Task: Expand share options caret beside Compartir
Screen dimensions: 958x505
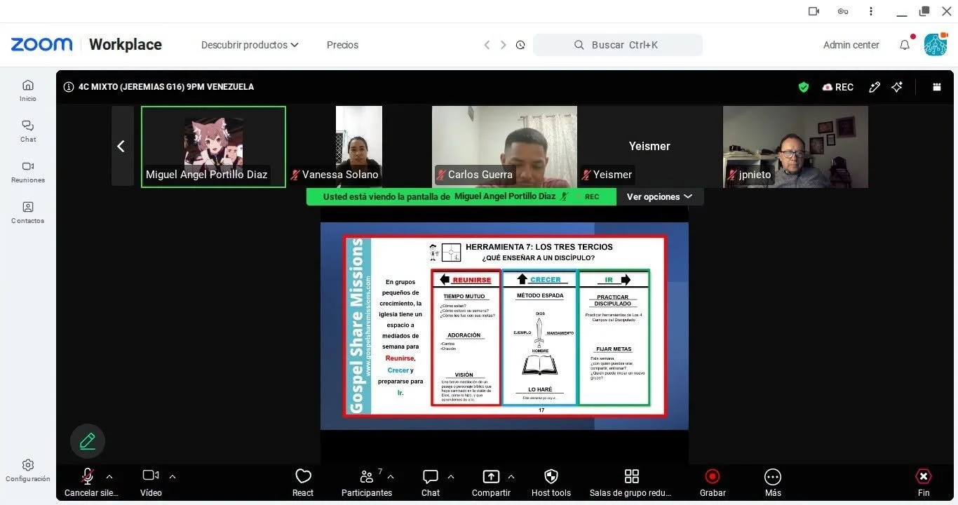Action: click(511, 476)
